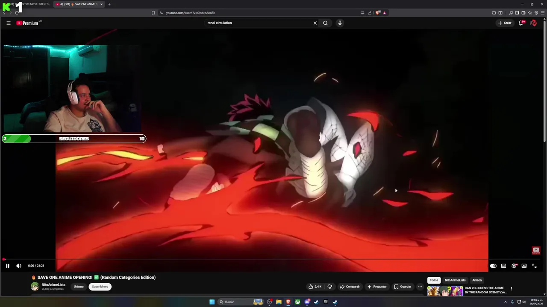Open Windows Start menu
547x307 pixels.
212,302
